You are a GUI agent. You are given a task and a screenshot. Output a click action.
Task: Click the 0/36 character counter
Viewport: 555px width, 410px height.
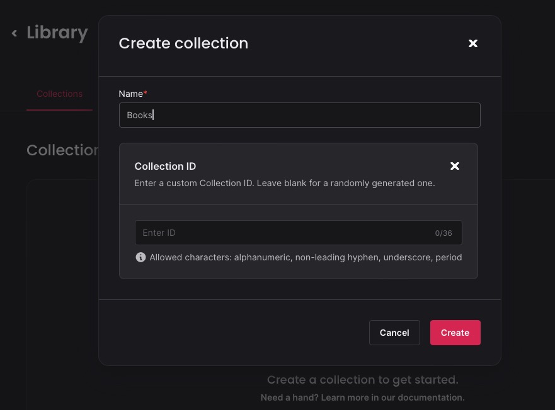[x=443, y=233]
